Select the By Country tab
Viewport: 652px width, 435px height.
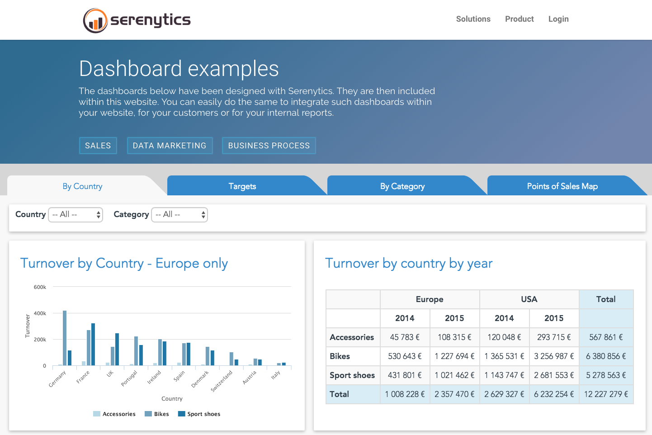[82, 186]
